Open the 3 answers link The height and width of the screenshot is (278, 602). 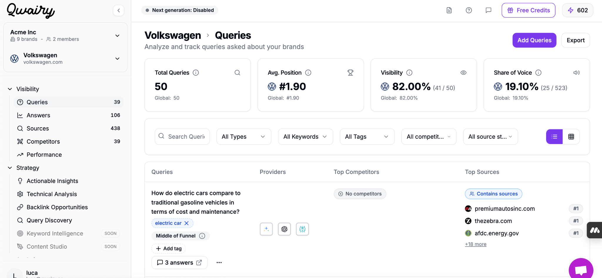coord(180,262)
